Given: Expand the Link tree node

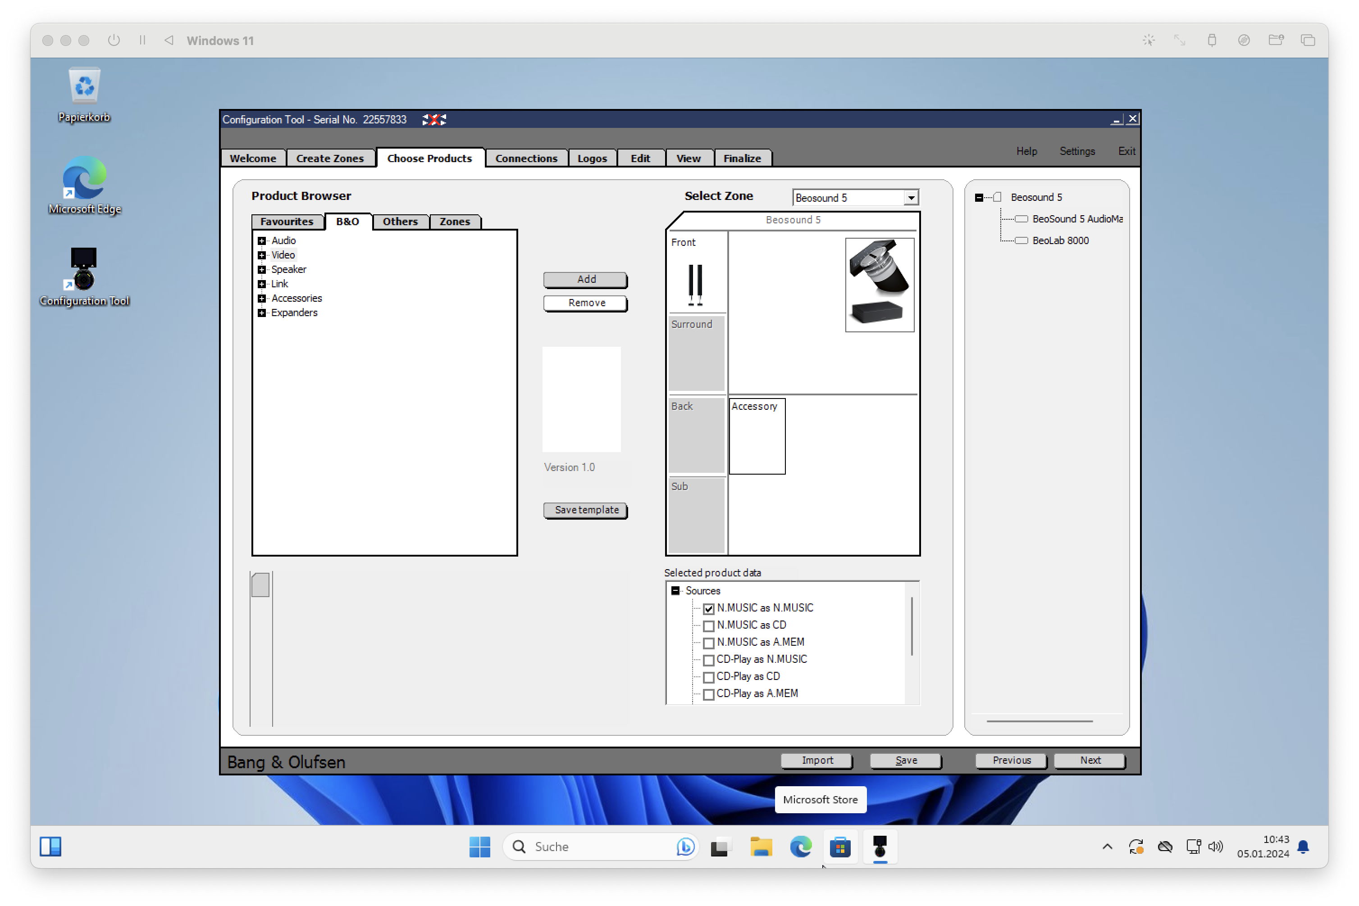Looking at the screenshot, I should (x=262, y=284).
